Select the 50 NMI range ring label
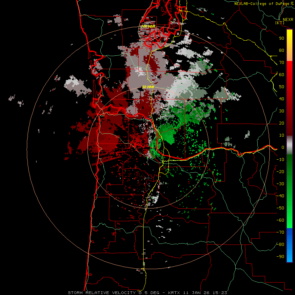 pyautogui.click(x=148, y=87)
